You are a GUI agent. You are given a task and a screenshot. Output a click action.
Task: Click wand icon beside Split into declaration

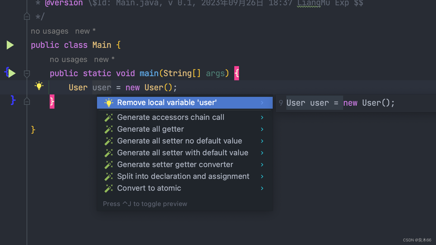tap(109, 177)
